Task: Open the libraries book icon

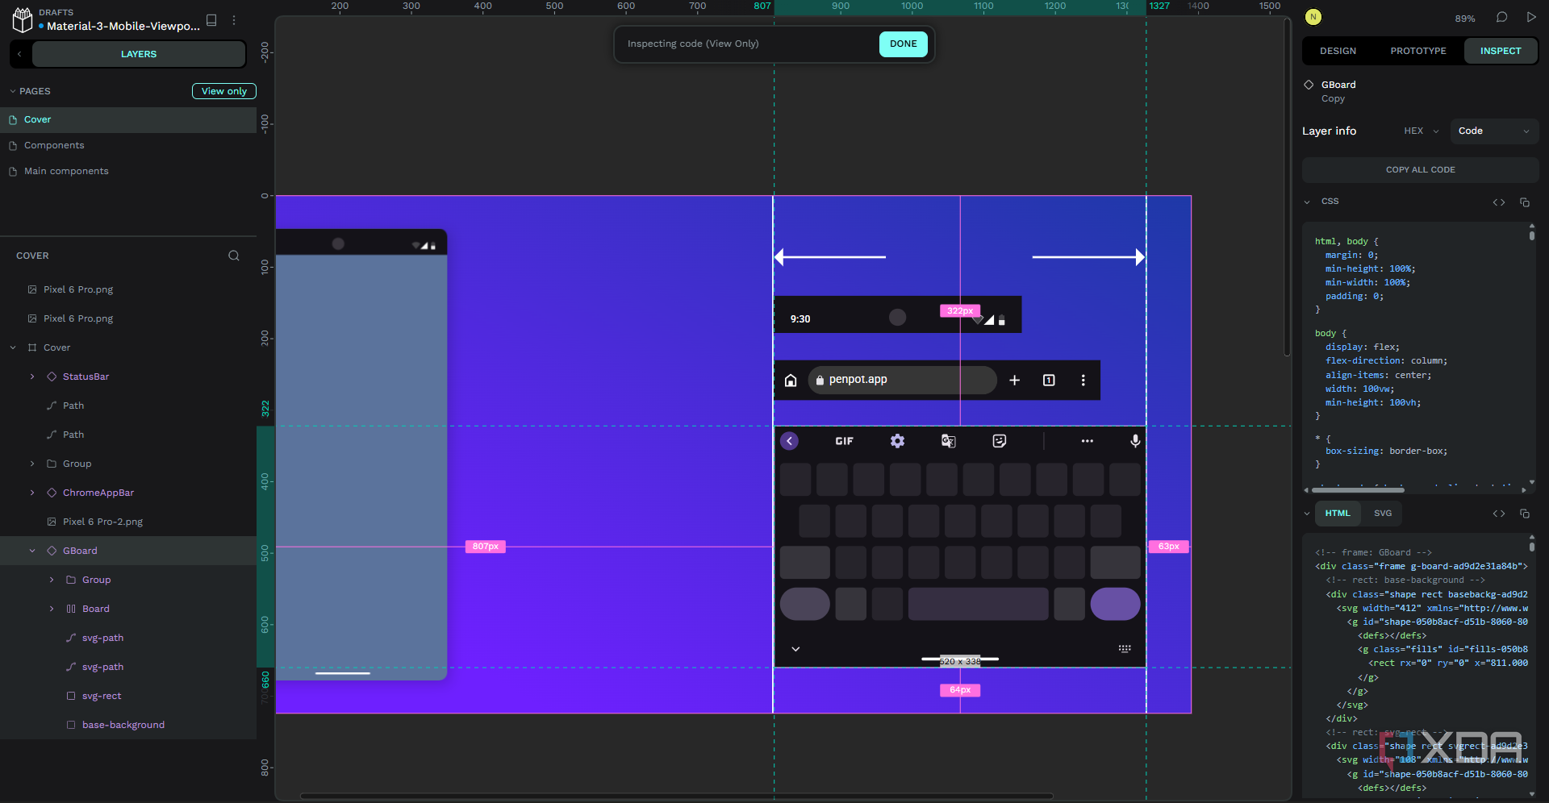Action: click(211, 20)
